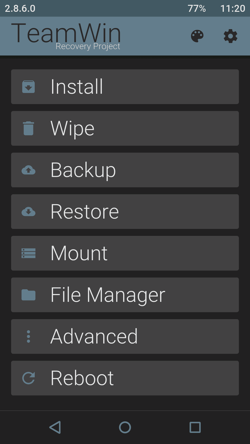Image resolution: width=250 pixels, height=444 pixels.
Task: Tap the File Manager folder icon
Action: pos(29,295)
